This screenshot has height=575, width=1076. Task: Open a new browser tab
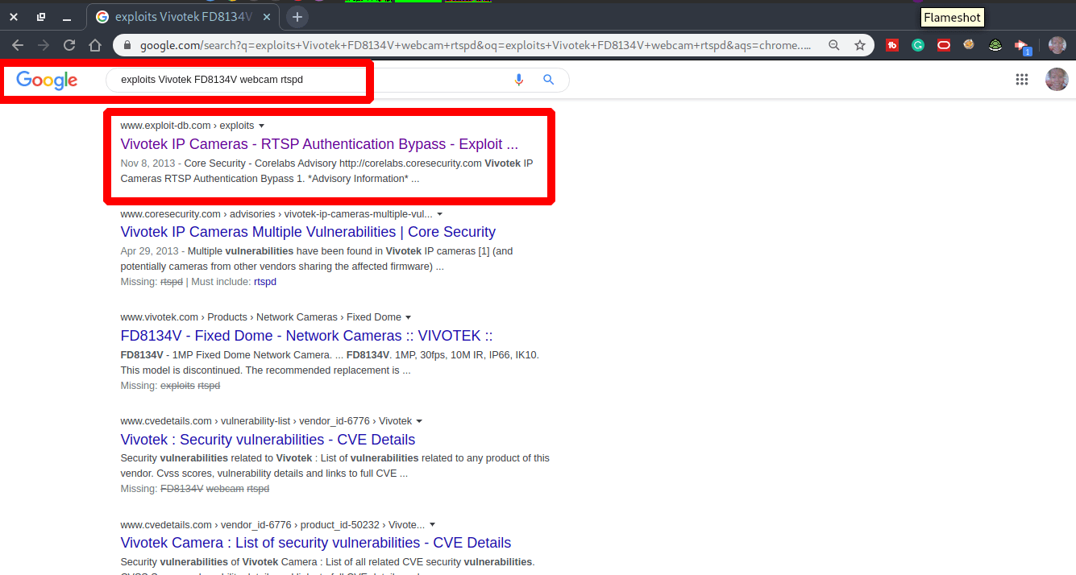[297, 17]
